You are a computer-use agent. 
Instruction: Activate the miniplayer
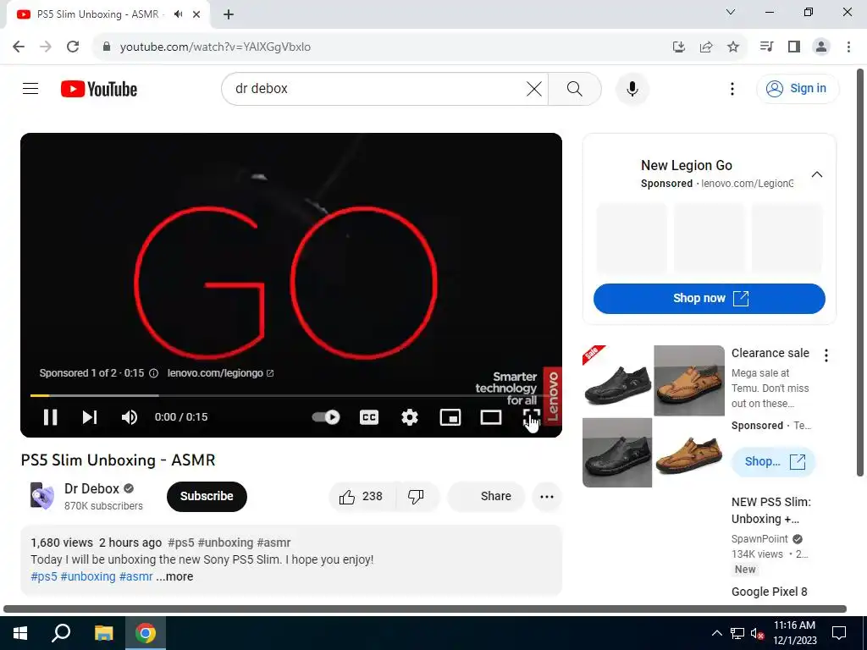pos(450,417)
